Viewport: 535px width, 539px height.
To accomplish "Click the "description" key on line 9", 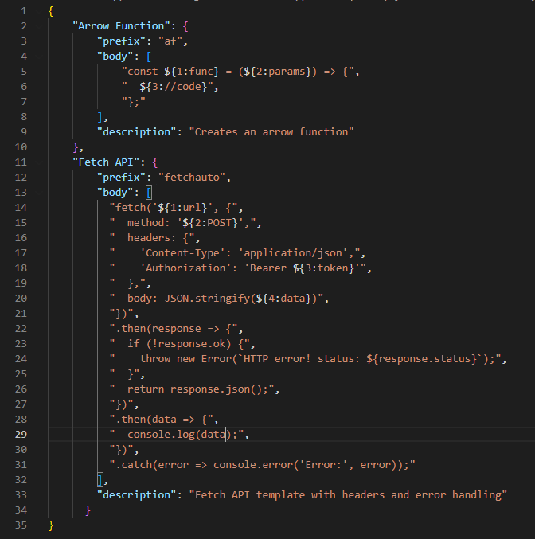I will pos(136,132).
